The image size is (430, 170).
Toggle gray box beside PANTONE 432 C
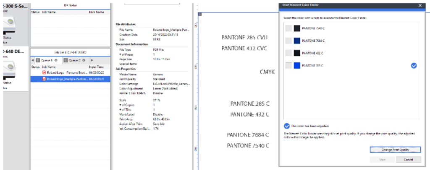288,53
